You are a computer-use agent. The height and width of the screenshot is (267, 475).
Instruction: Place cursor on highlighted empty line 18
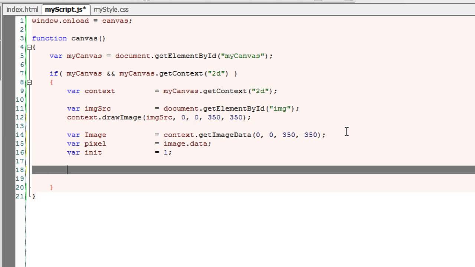coord(253,170)
